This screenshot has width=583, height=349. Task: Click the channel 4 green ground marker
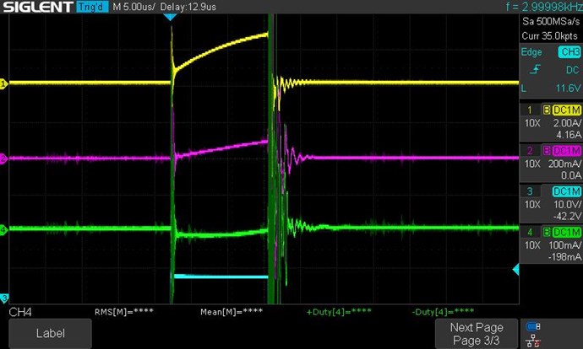pyautogui.click(x=3, y=229)
